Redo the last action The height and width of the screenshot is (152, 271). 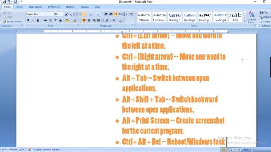pyautogui.click(x=16, y=2)
